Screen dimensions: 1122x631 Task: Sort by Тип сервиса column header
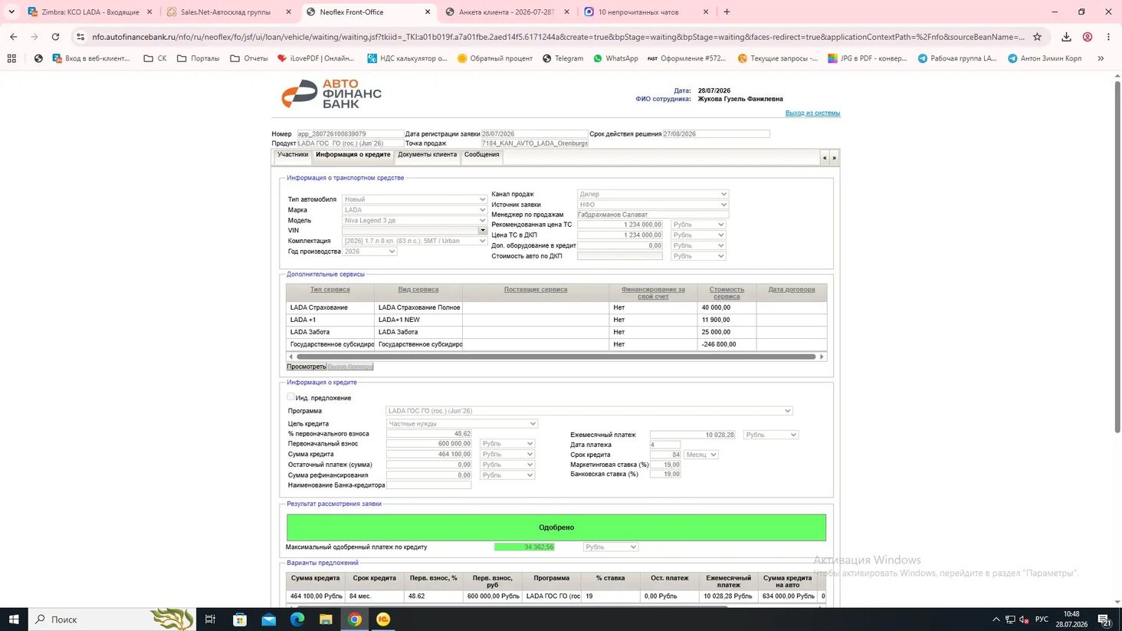[330, 290]
